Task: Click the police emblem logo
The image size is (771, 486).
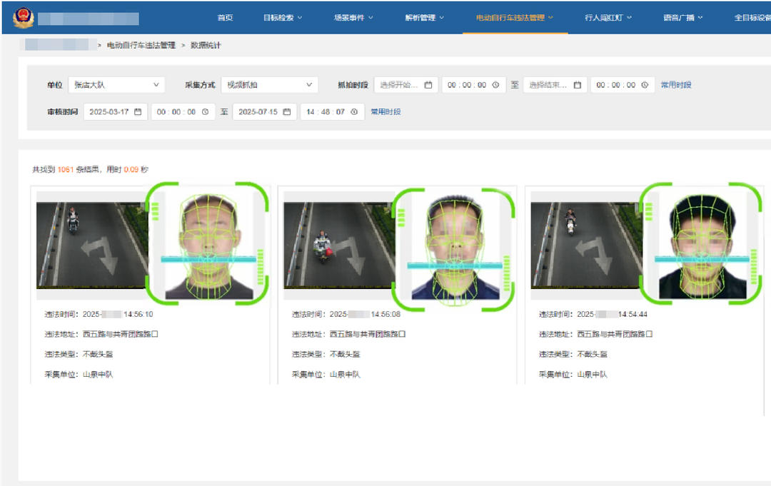Action: point(23,17)
